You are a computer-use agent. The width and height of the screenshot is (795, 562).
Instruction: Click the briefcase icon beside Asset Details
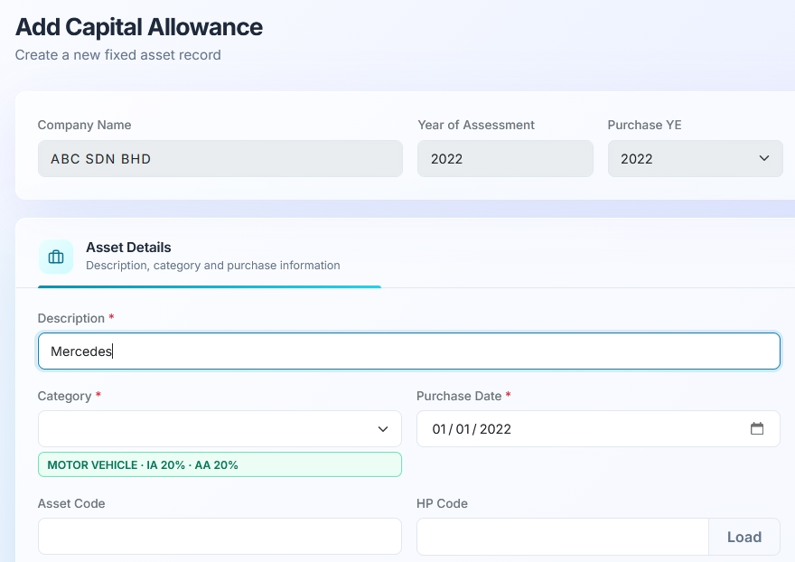pyautogui.click(x=56, y=257)
